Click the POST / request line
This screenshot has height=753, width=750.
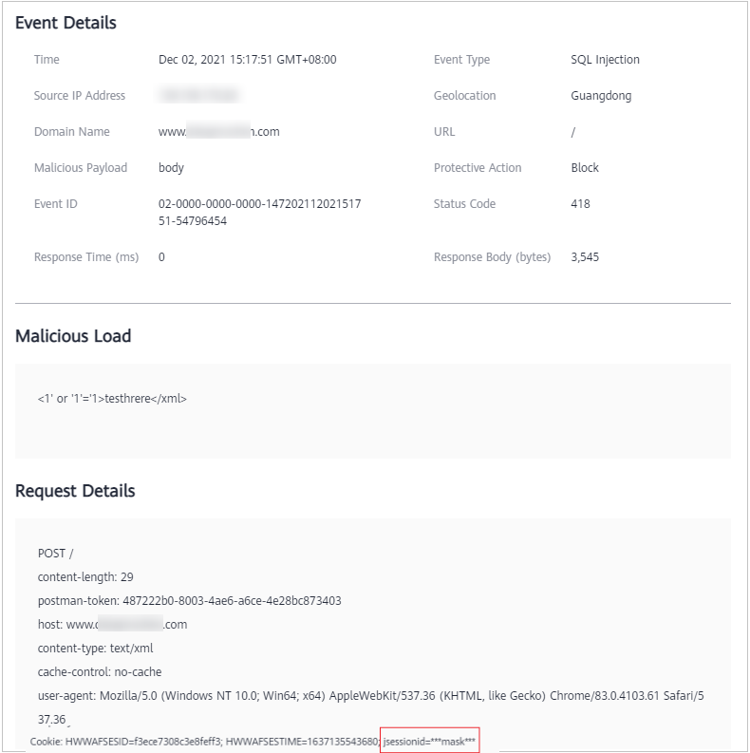tap(55, 554)
